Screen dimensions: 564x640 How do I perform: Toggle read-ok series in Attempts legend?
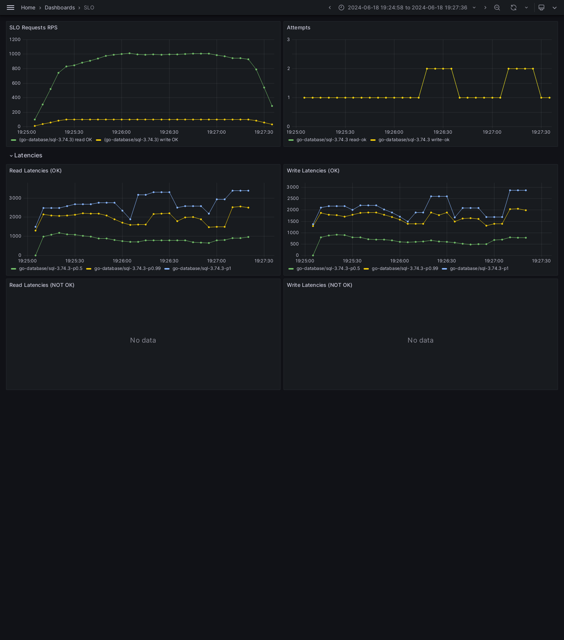click(x=331, y=140)
